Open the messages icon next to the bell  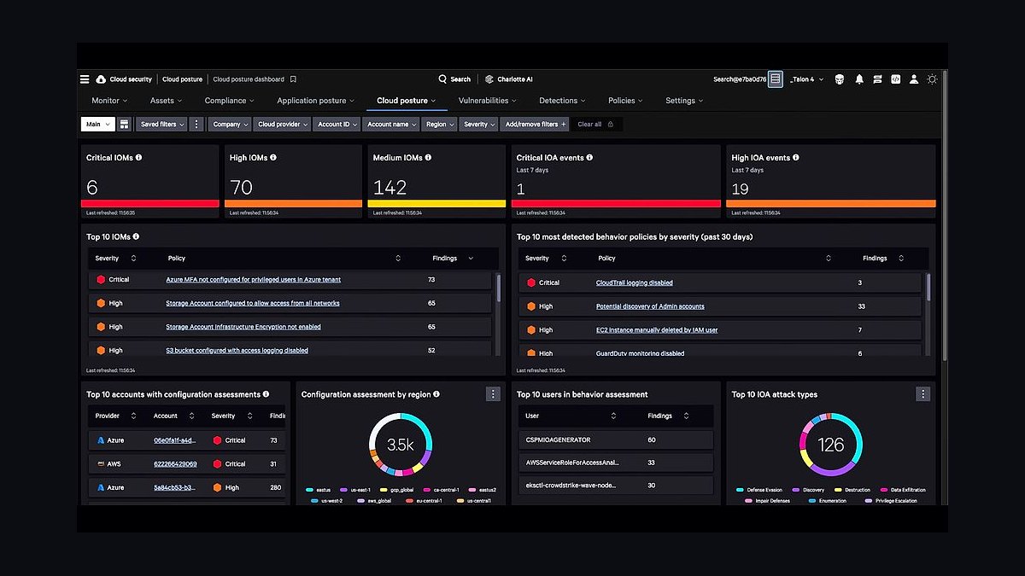(x=877, y=79)
